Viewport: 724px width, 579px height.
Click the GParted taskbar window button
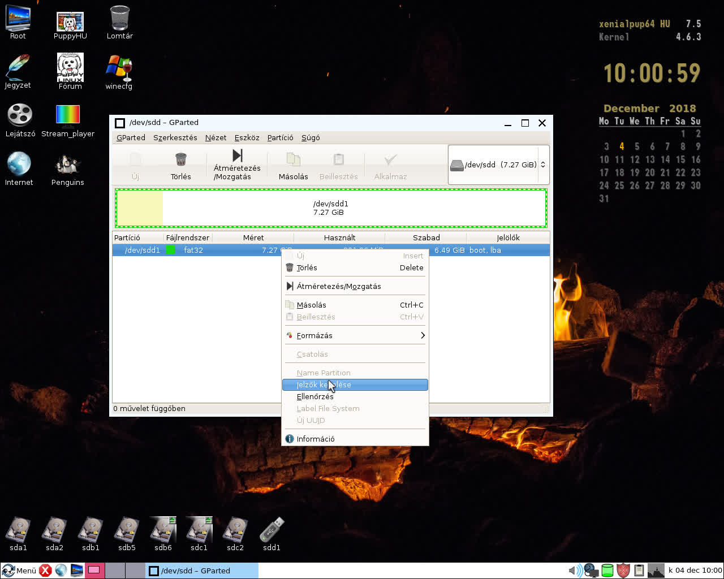point(202,571)
